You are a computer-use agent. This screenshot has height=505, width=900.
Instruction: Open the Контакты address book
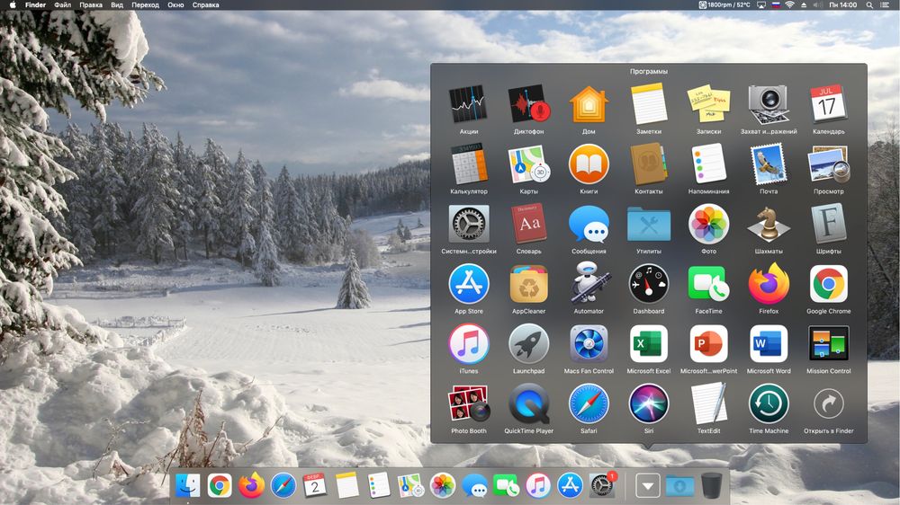point(649,164)
